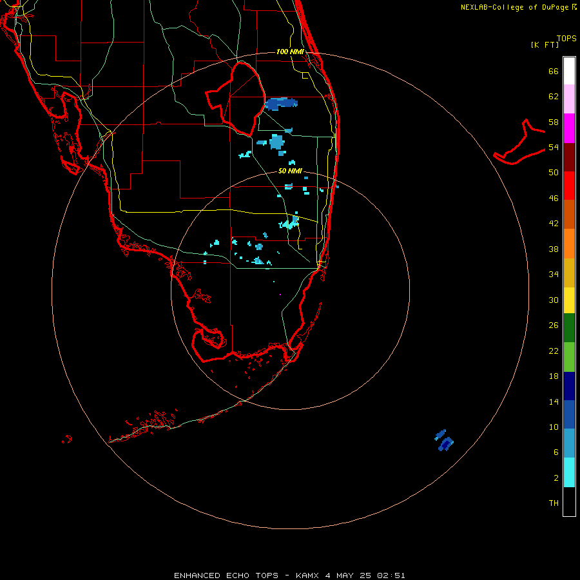Click the dark orange 46 K FT swatch
This screenshot has height=580, width=580.
[569, 214]
